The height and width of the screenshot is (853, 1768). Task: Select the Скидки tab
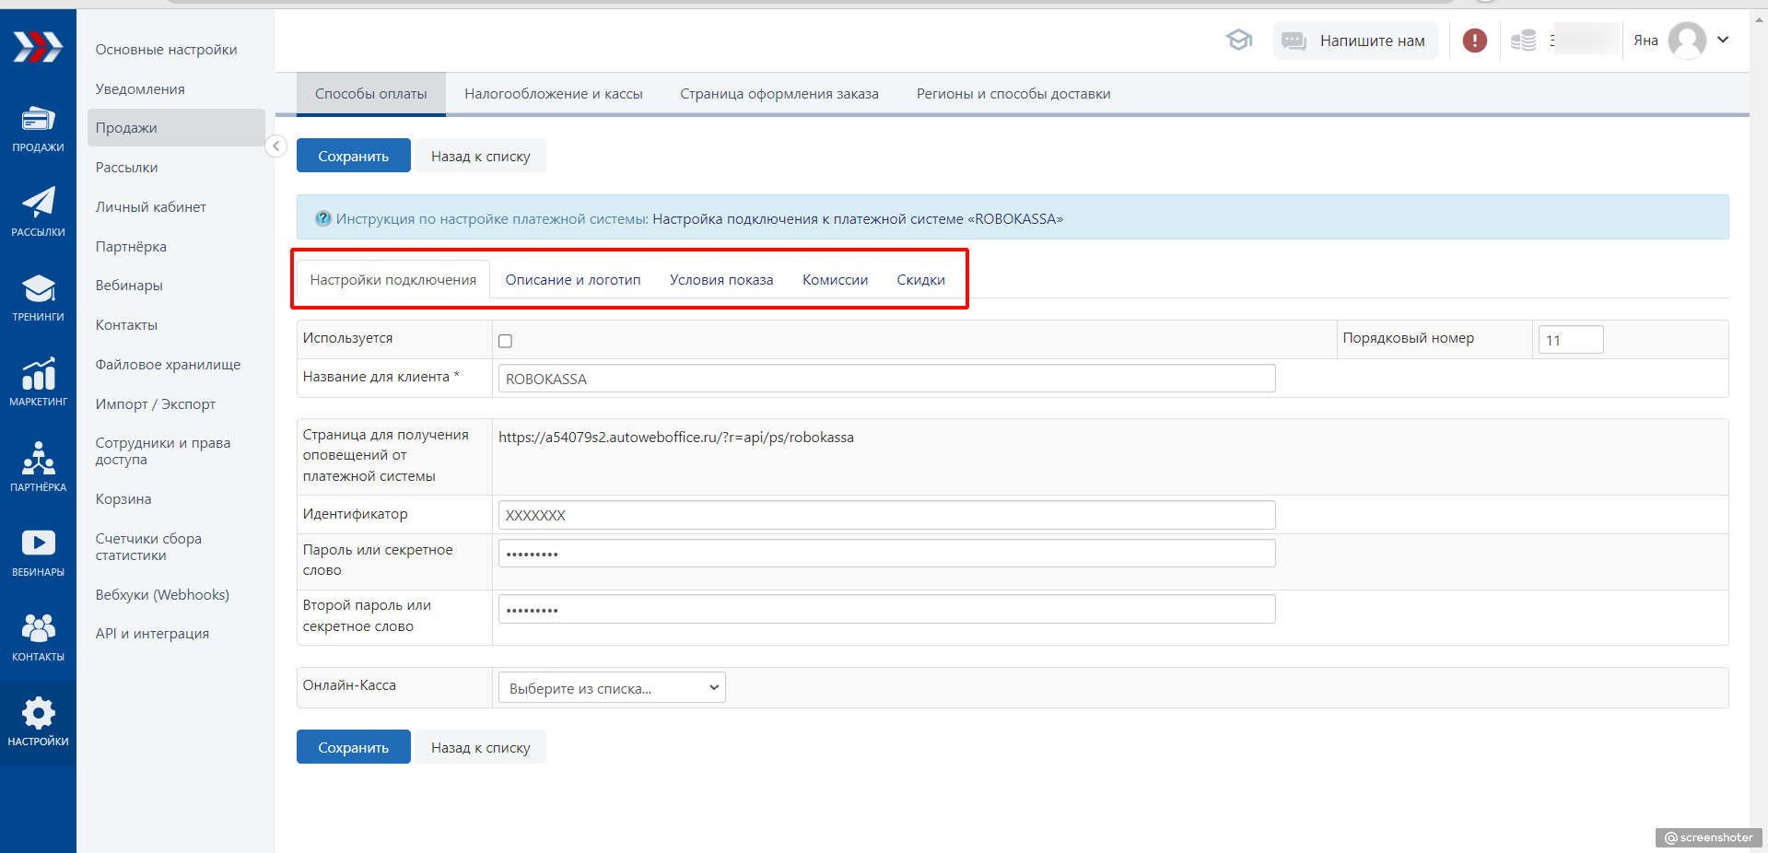tap(921, 280)
